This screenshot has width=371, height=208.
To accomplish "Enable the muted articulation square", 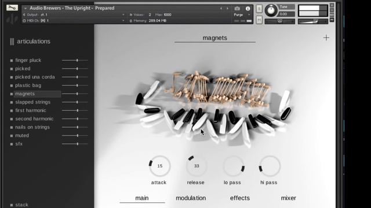I will [12, 136].
